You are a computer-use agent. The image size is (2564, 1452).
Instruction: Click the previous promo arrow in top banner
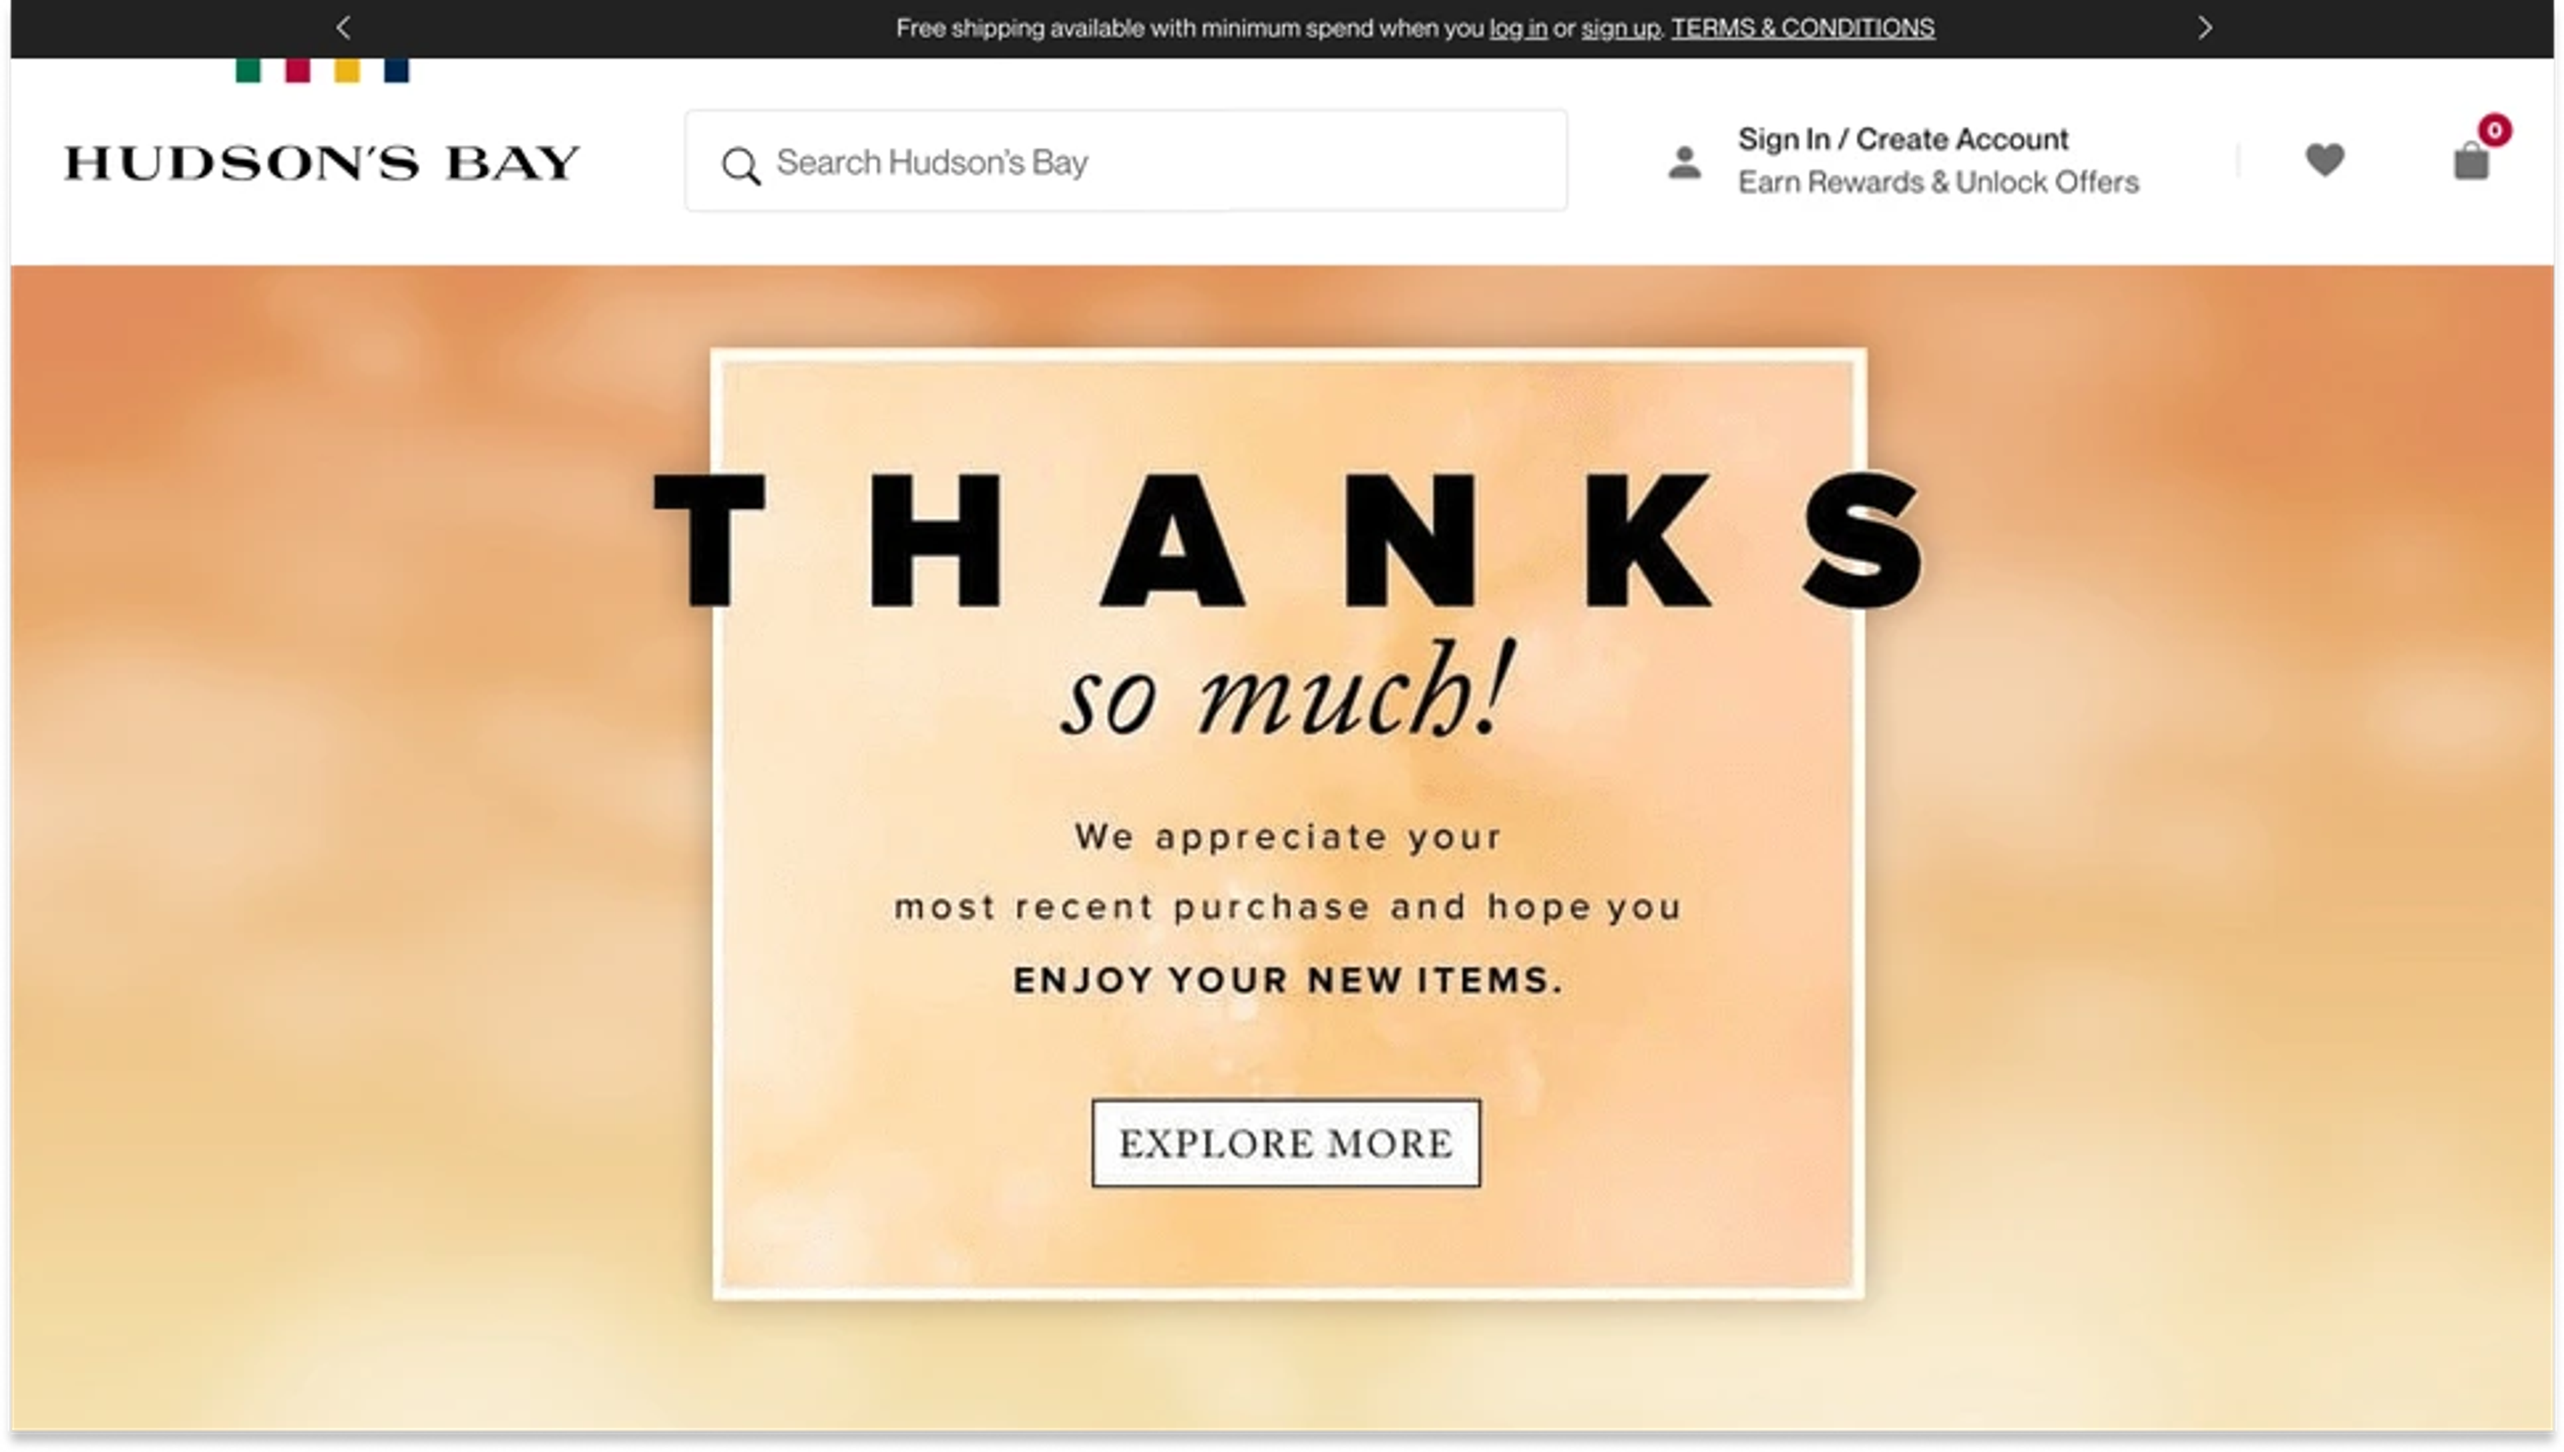click(x=343, y=28)
